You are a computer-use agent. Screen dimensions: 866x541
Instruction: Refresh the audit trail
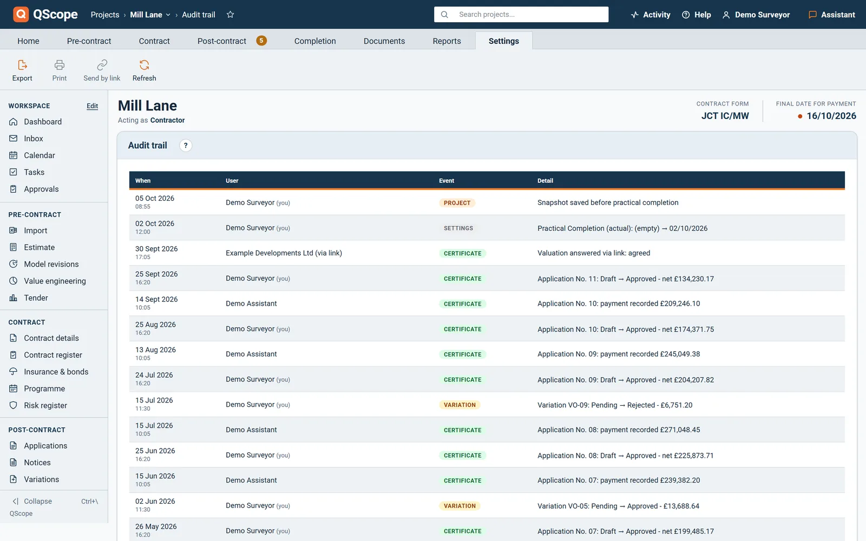tap(144, 71)
